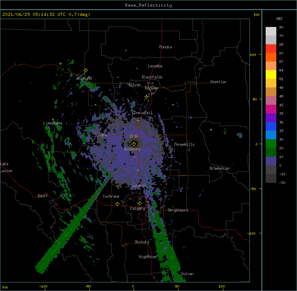Screen dimensions: 297x291
Task: Click the Limestone label
Action: (x=53, y=123)
